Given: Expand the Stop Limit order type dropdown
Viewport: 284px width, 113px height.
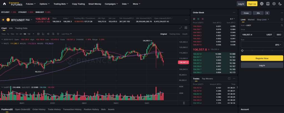Looking at the screenshot, I should click(263, 20).
